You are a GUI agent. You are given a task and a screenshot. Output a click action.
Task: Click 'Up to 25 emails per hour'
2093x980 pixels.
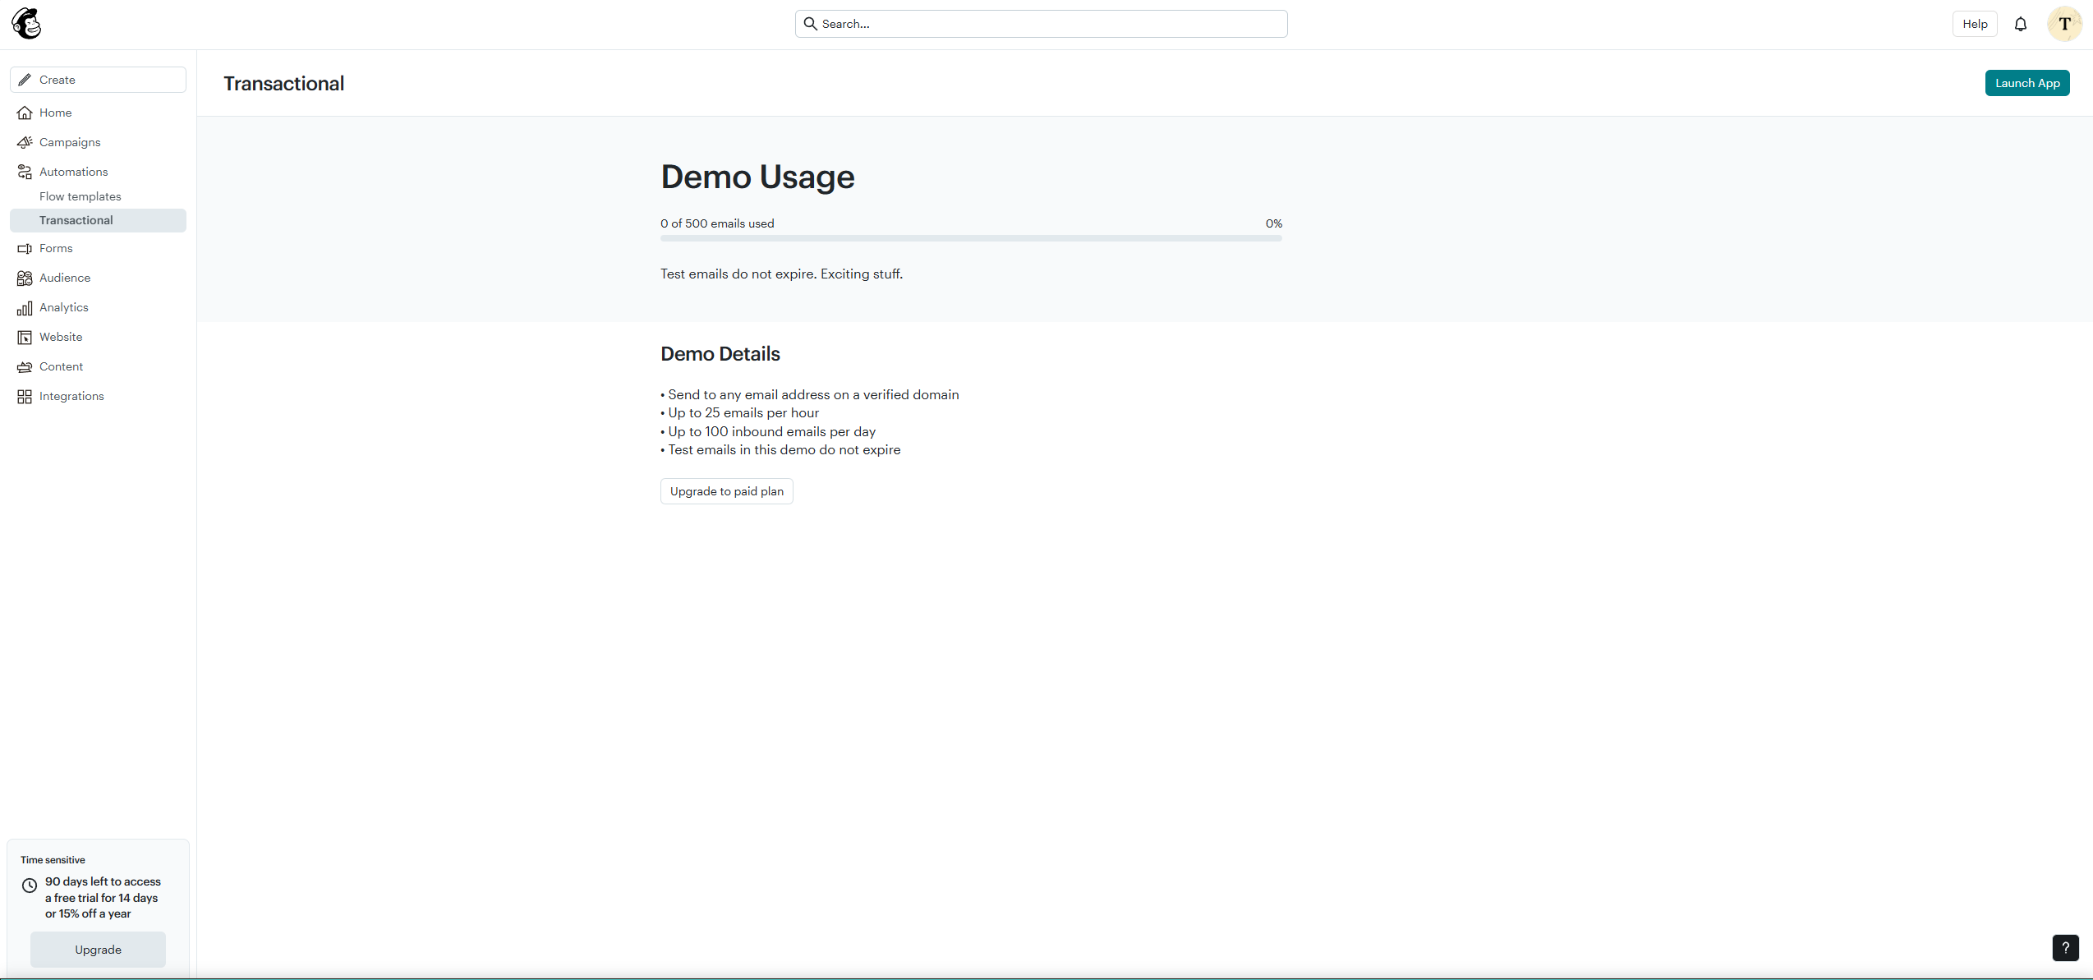(x=740, y=413)
